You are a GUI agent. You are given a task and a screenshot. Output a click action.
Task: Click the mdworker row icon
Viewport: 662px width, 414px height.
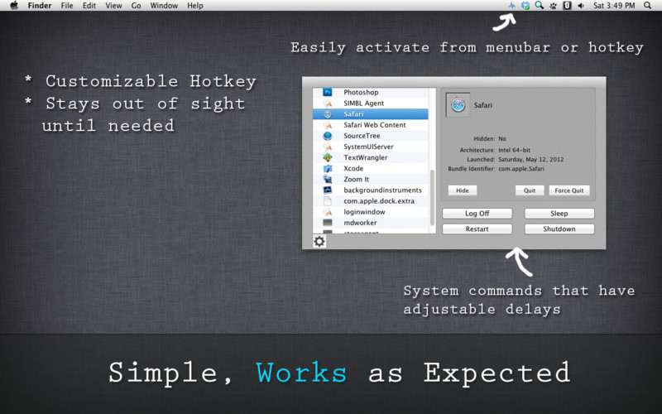[327, 223]
